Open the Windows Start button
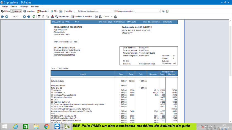This screenshot has height=130, width=232. pyautogui.click(x=5, y=126)
